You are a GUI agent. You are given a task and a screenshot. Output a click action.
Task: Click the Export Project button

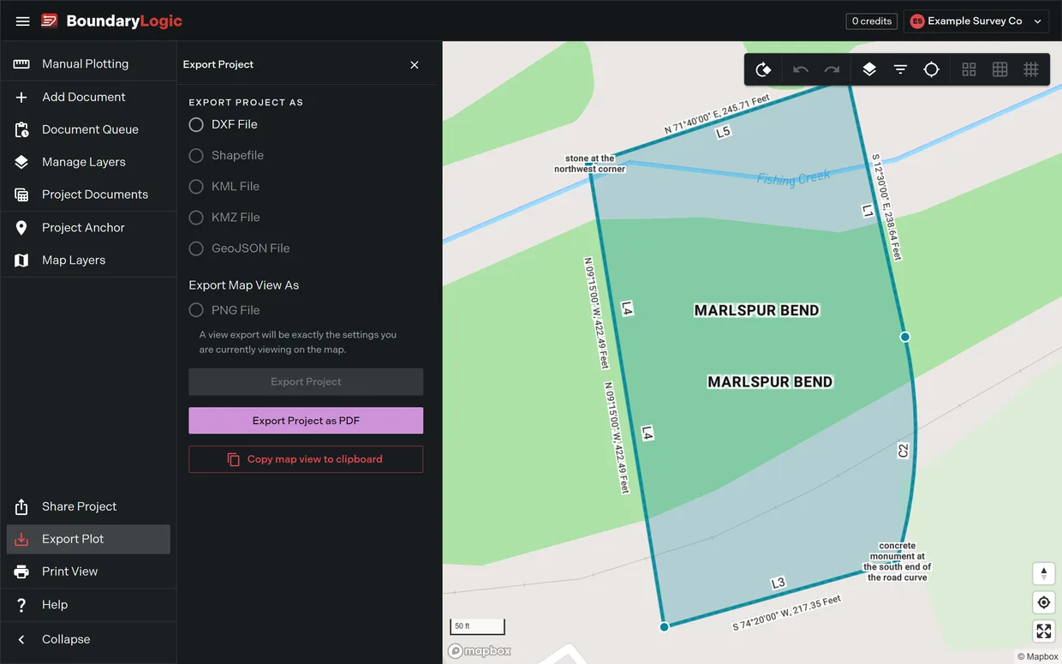coord(306,381)
